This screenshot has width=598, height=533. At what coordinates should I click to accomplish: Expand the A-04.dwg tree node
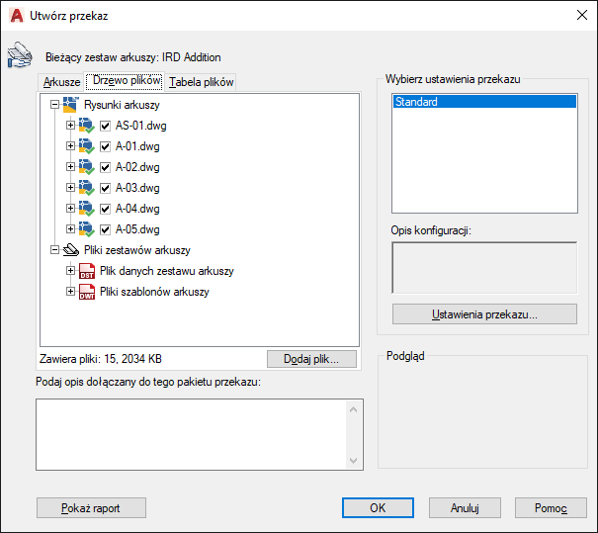pos(70,208)
